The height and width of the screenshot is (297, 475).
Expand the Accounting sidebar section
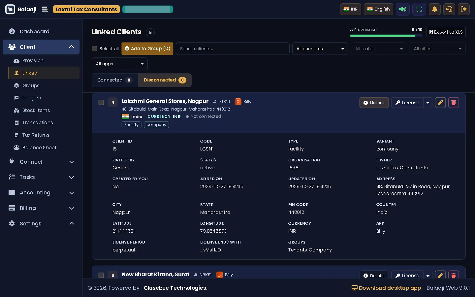pyautogui.click(x=41, y=192)
